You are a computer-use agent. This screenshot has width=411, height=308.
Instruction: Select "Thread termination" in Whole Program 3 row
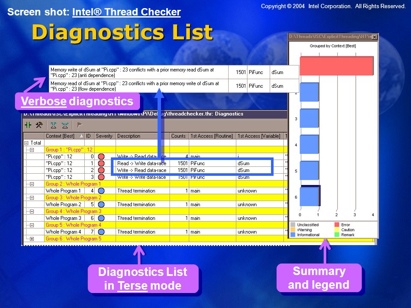tap(136, 218)
